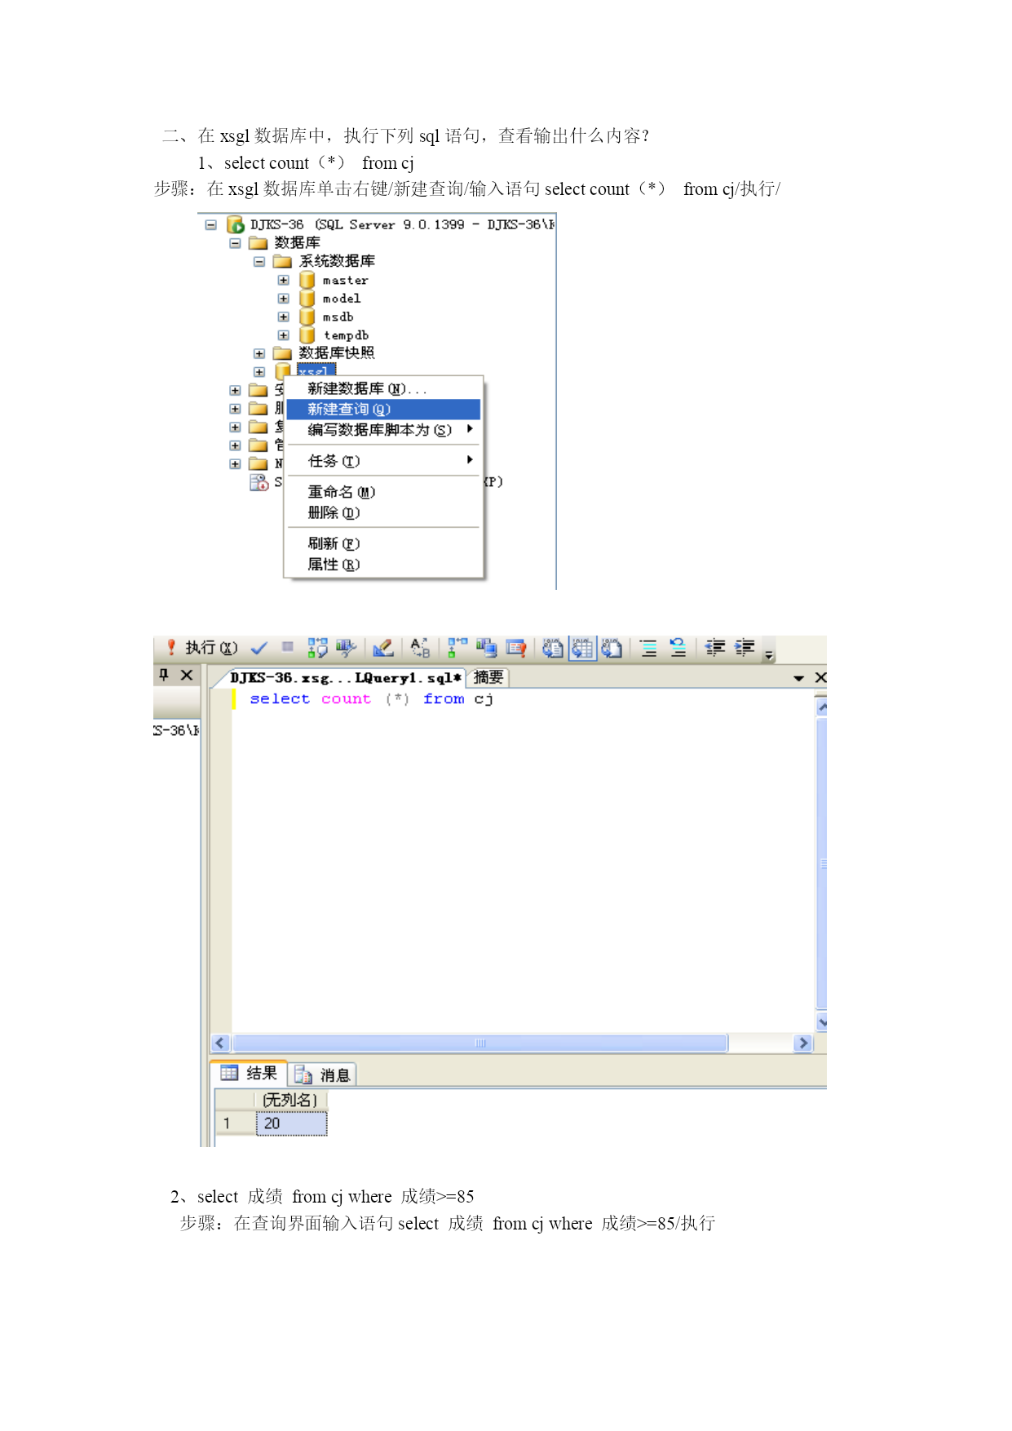The width and height of the screenshot is (1012, 1431).
Task: Switch to the 摘要 tab
Action: point(488,677)
